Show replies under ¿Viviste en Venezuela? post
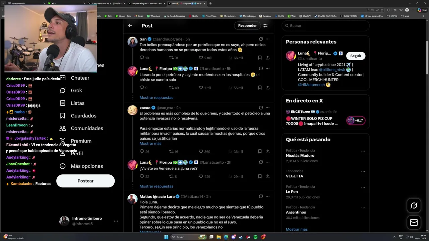The height and width of the screenshot is (241, 429). tap(156, 186)
